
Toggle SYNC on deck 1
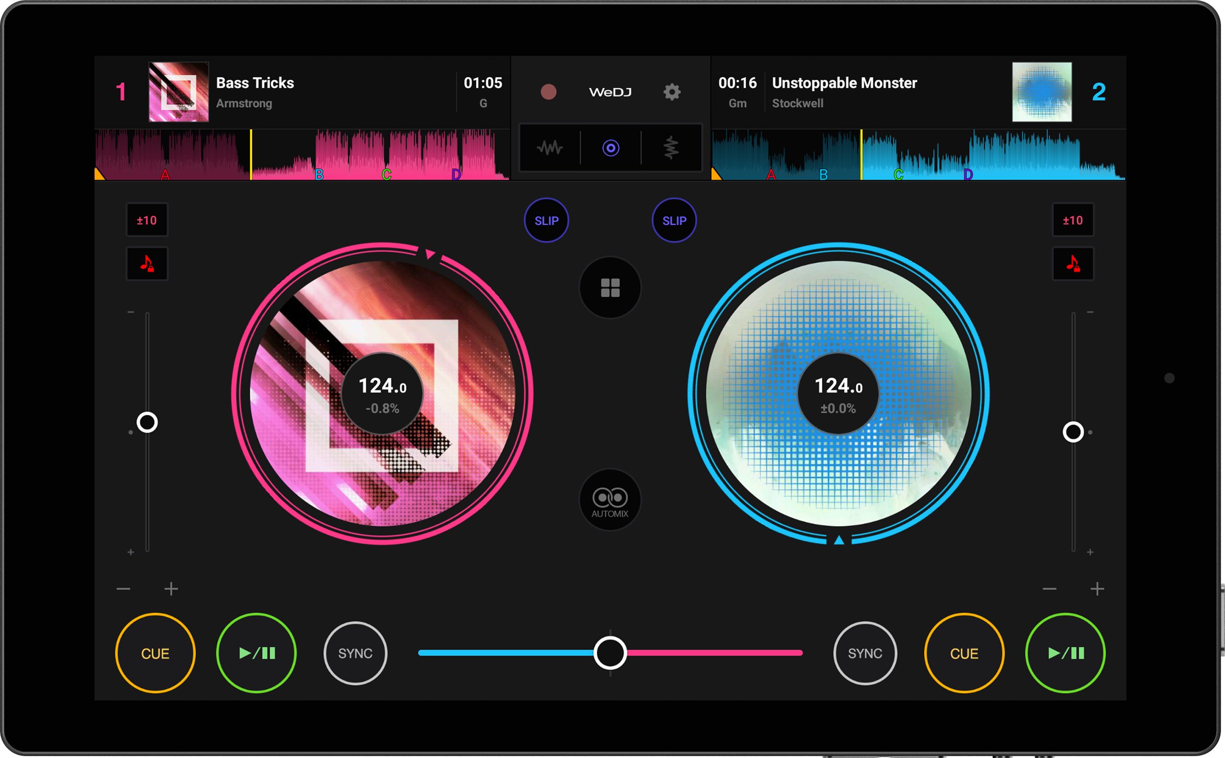355,653
